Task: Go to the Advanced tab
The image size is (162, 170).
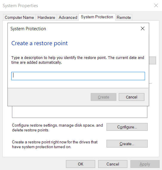Action: click(x=68, y=17)
